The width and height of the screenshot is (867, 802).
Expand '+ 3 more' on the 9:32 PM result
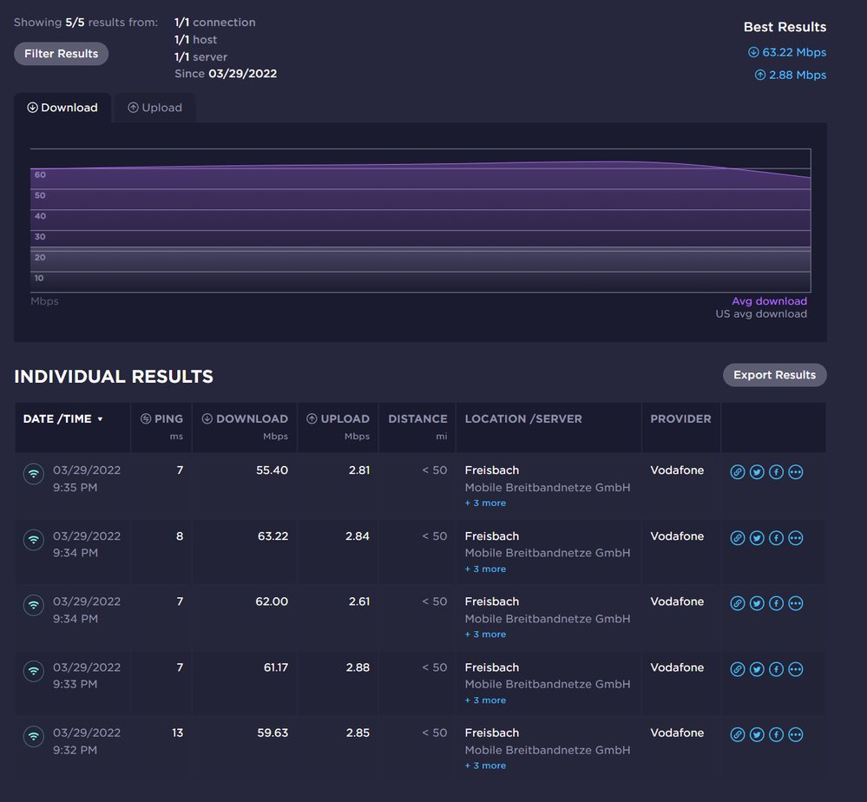pyautogui.click(x=485, y=765)
